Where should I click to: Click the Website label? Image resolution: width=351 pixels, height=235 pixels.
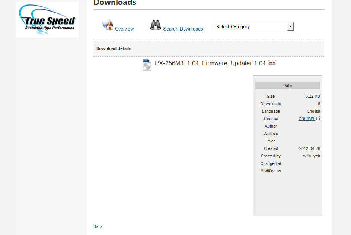click(x=271, y=134)
